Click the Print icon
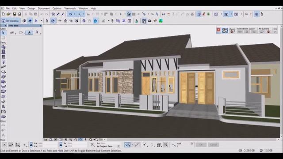The width and height of the screenshot is (283, 159). point(19,14)
